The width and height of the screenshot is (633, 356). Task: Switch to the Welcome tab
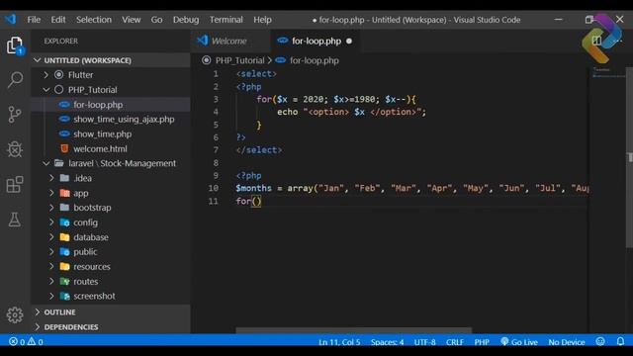click(230, 41)
